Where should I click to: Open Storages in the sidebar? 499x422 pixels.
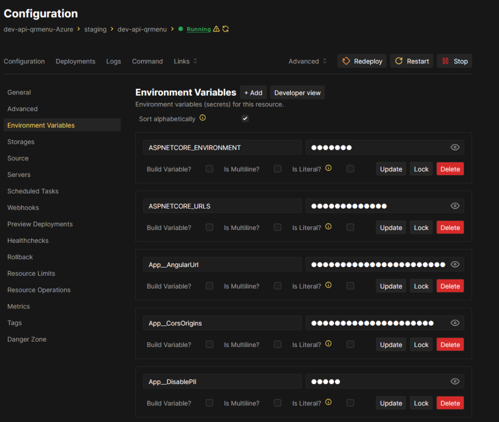(x=20, y=142)
